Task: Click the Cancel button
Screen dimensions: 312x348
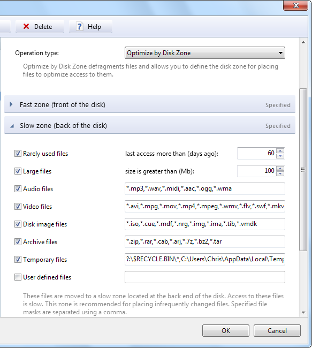Action: (x=277, y=331)
